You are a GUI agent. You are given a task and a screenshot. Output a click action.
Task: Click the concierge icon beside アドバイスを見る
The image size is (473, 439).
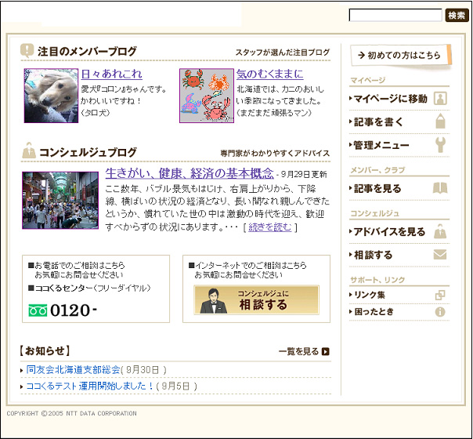440,231
